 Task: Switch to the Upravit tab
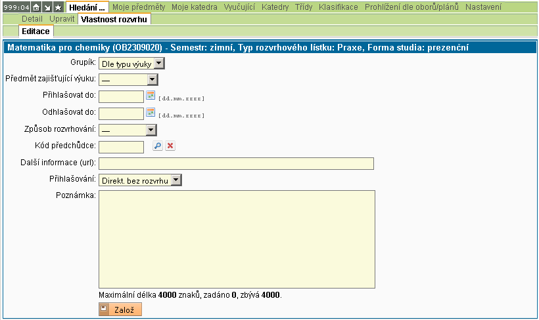pyautogui.click(x=62, y=19)
